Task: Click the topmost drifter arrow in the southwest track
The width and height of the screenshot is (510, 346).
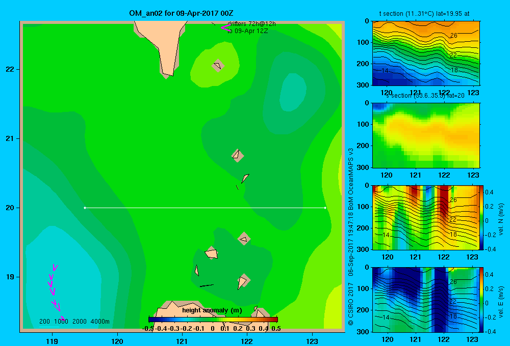Action: pyautogui.click(x=55, y=268)
